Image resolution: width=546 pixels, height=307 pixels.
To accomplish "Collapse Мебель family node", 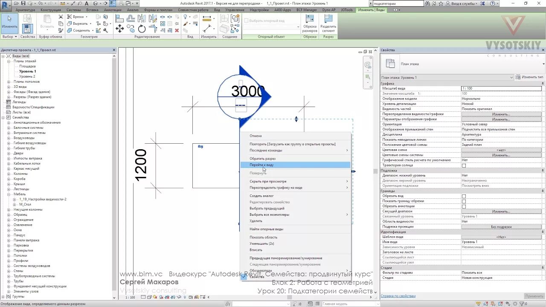I will click(x=9, y=194).
